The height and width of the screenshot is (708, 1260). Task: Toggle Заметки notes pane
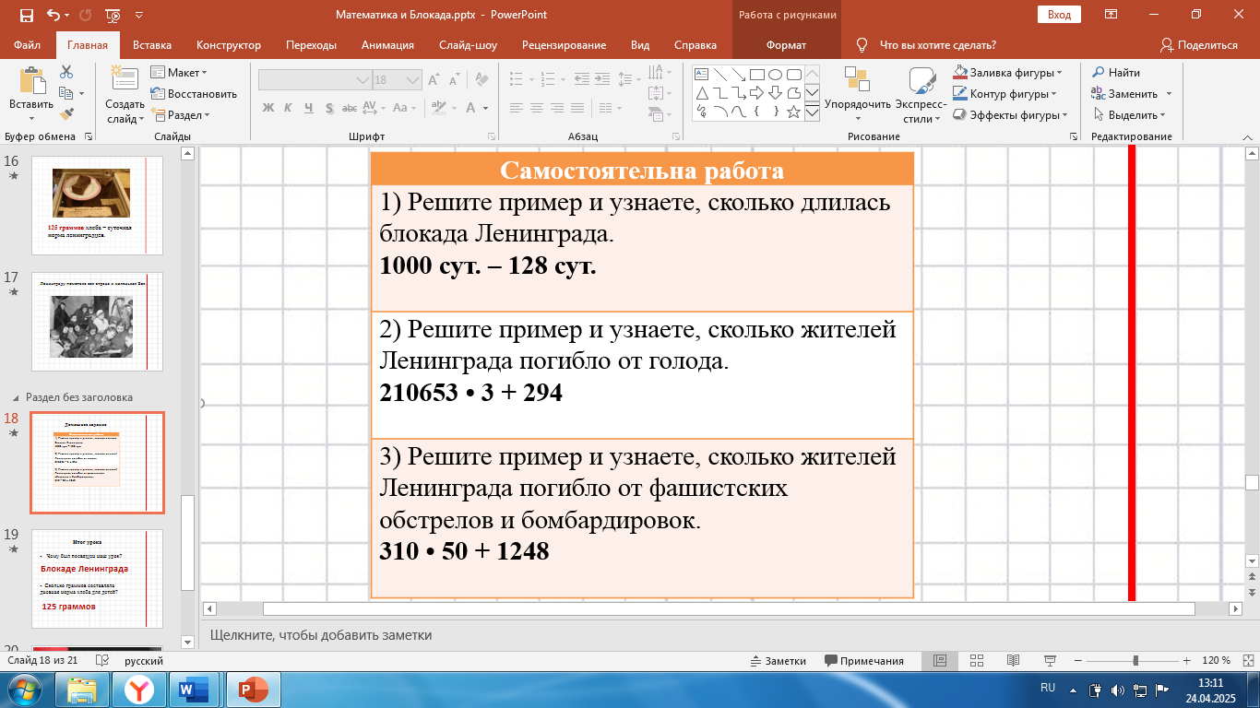[x=778, y=660]
